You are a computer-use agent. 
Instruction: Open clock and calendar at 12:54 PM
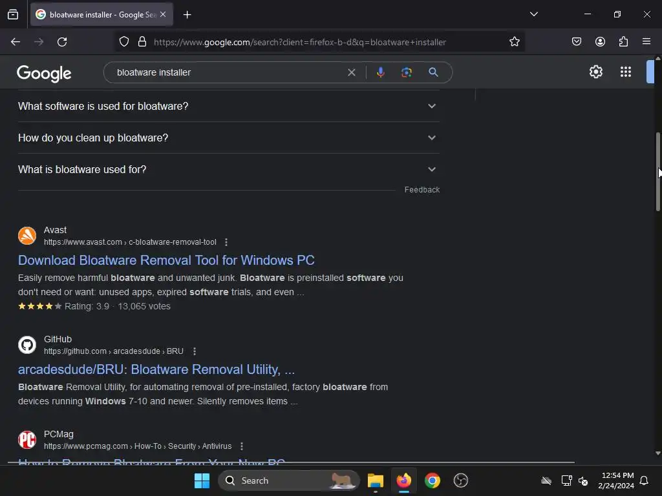[616, 480]
